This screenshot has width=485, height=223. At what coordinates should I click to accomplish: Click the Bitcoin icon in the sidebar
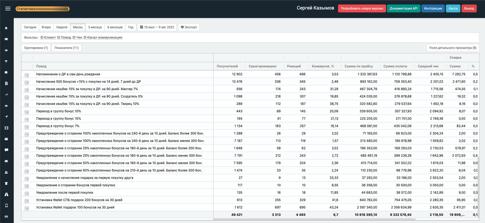6,83
